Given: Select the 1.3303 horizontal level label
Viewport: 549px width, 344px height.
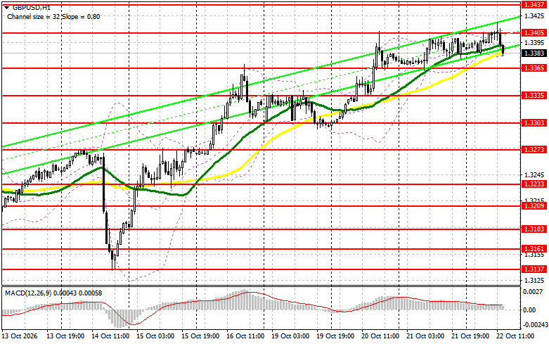Looking at the screenshot, I should coord(534,122).
